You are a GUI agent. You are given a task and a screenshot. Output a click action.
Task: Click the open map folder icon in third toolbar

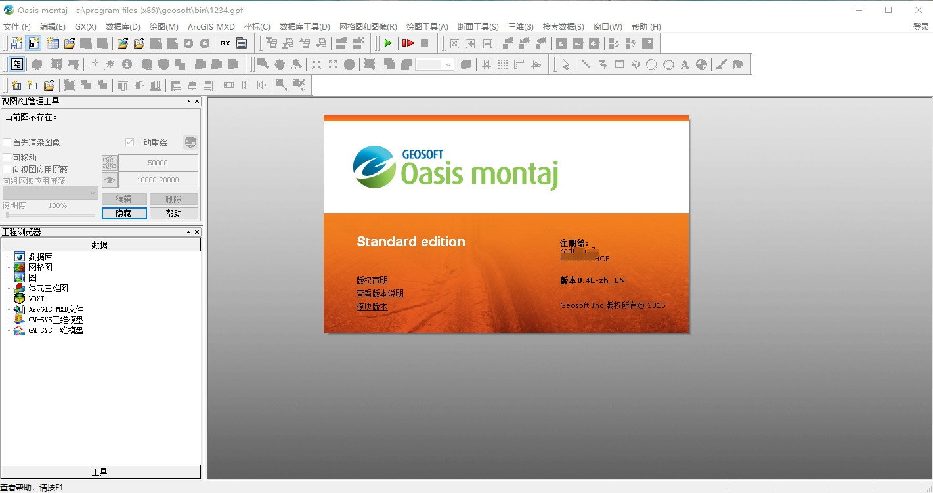click(x=49, y=85)
